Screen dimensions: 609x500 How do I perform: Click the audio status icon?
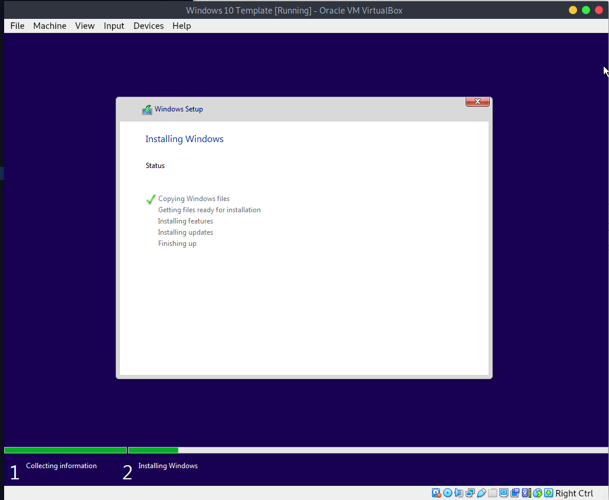[459, 493]
